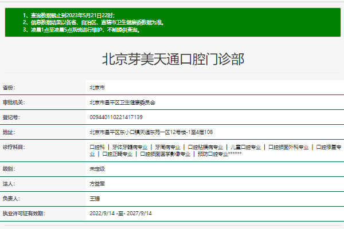Viewport: 344px width, 229px height.
Task: Click the 口腔颌面外科专业 subject entry
Action: 288,147
